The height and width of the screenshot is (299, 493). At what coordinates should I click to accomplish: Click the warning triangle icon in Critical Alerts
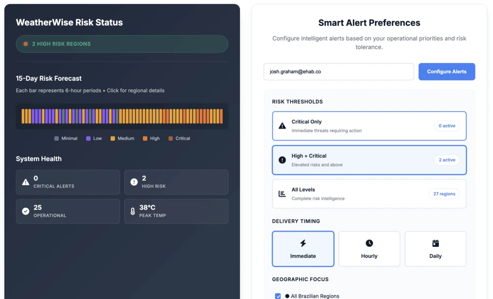[x=26, y=182]
